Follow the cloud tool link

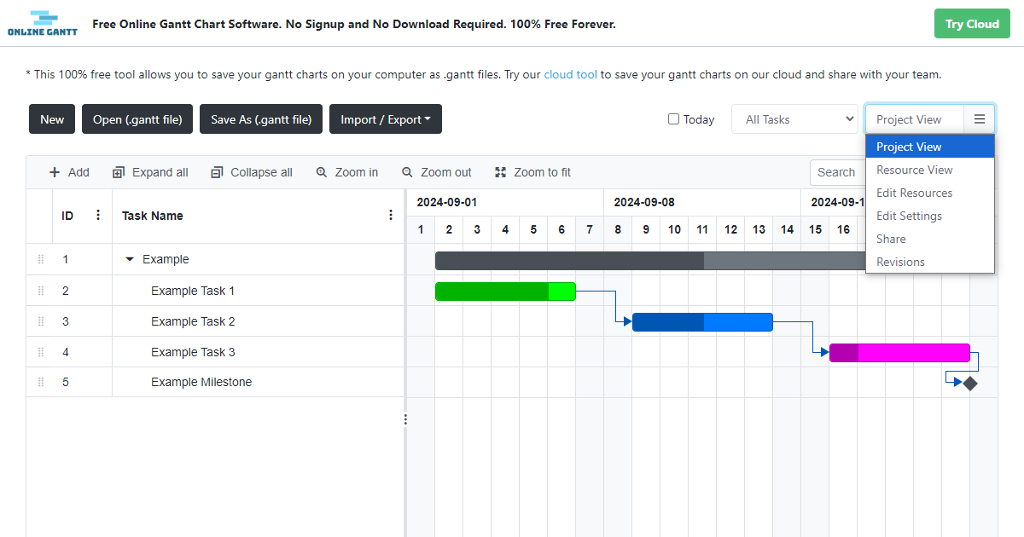tap(571, 74)
